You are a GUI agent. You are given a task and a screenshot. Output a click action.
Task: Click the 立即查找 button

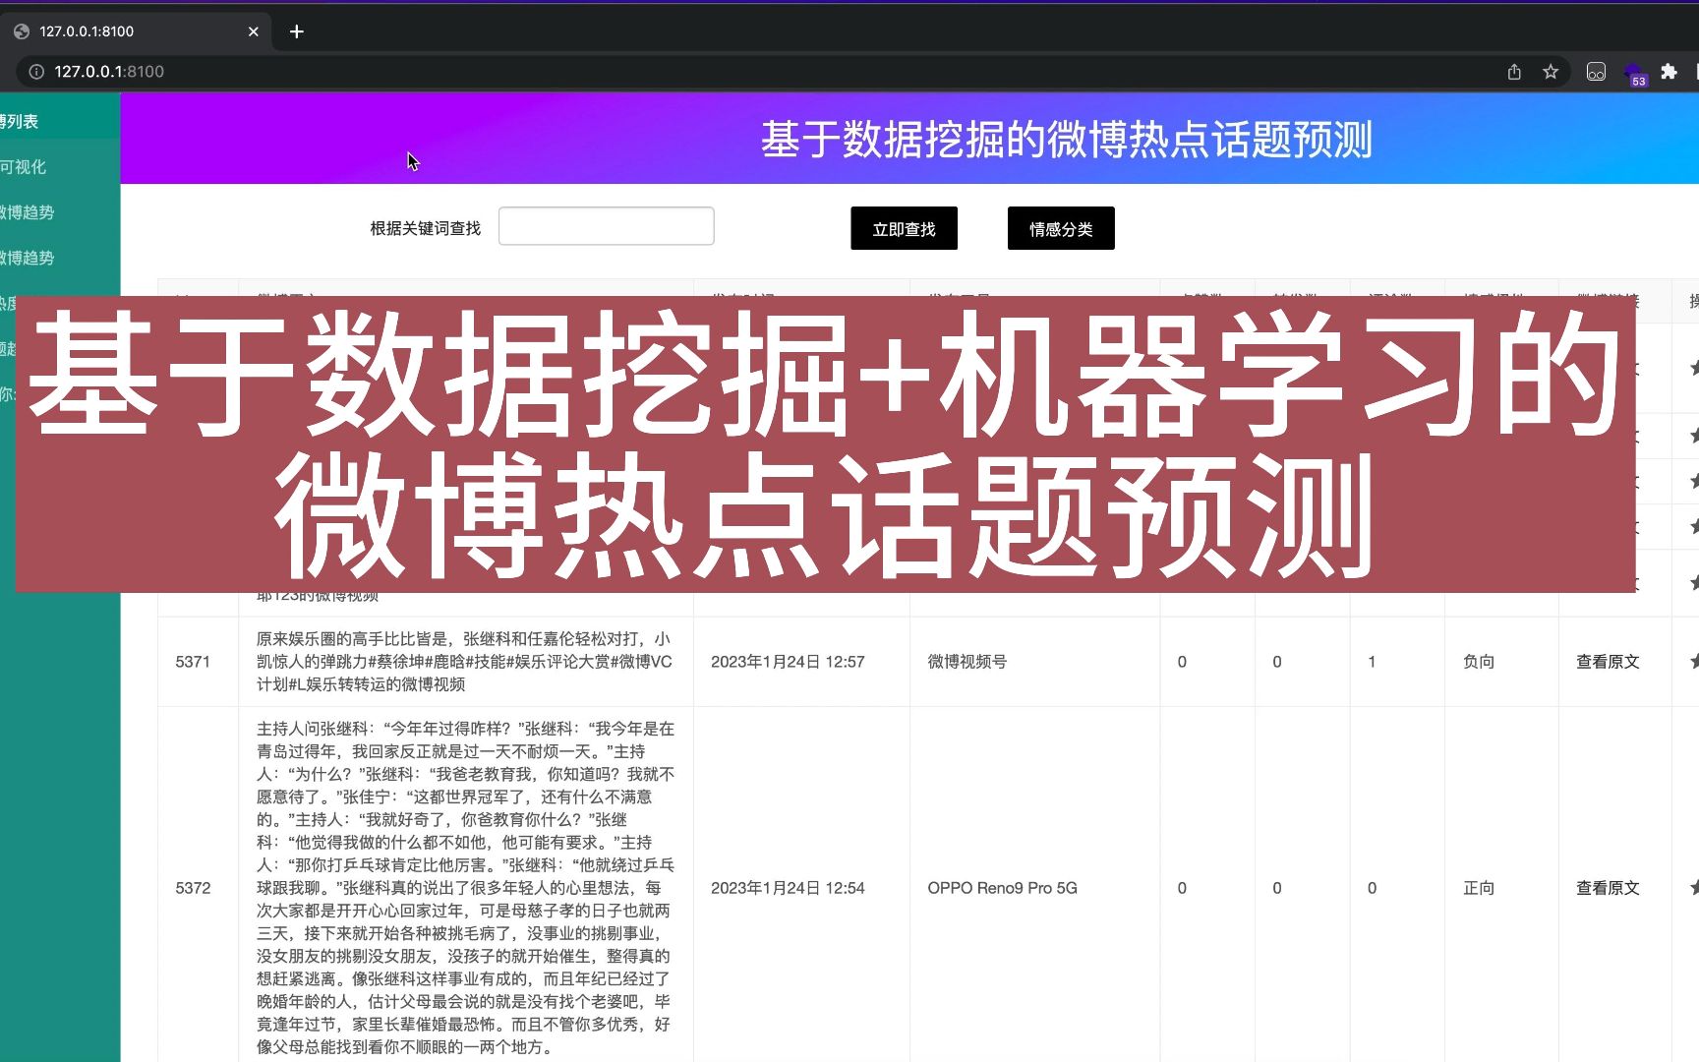[904, 228]
